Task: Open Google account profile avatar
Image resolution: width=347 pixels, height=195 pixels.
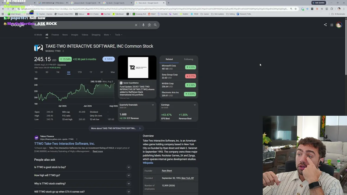Action: point(339,25)
